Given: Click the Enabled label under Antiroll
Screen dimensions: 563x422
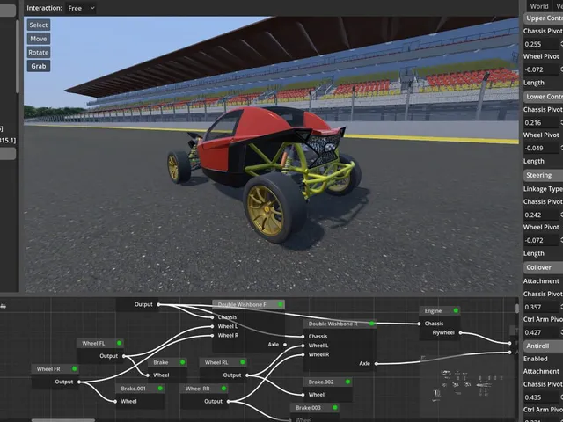Looking at the screenshot, I should [x=536, y=359].
